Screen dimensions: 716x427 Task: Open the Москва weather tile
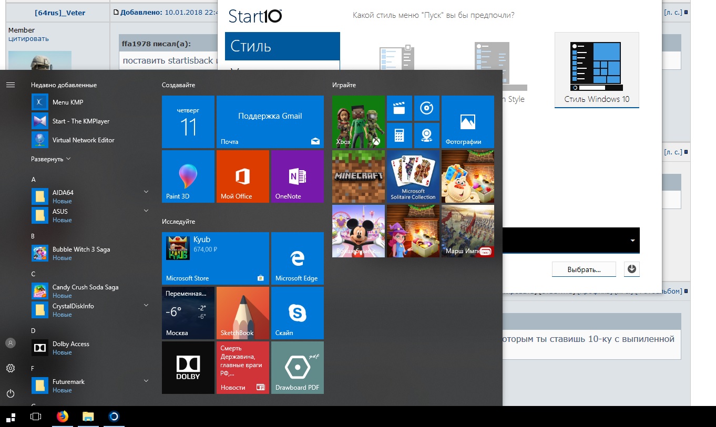[x=188, y=313]
